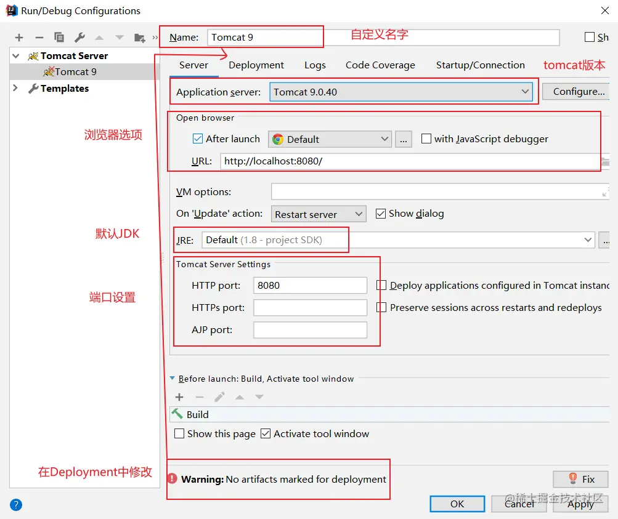Click Cancel button
The width and height of the screenshot is (618, 519).
(x=519, y=504)
